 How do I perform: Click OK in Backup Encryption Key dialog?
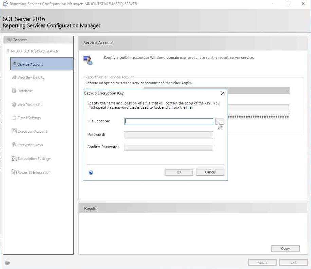click(x=179, y=172)
